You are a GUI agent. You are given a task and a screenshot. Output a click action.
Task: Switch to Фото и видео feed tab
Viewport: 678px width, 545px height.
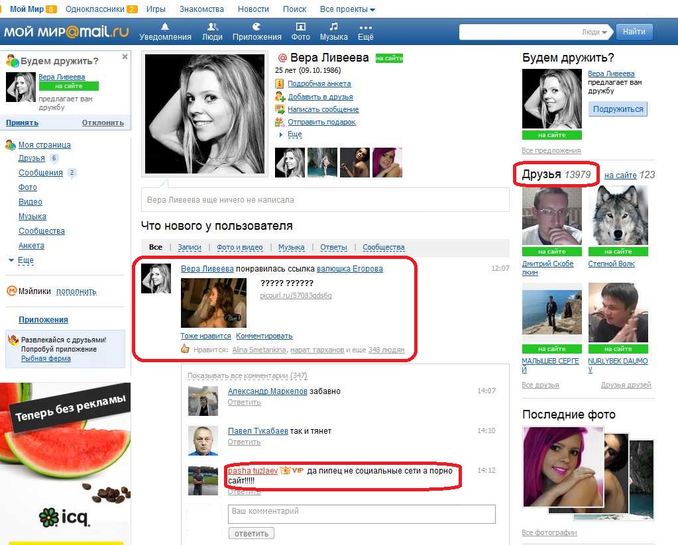click(x=239, y=247)
